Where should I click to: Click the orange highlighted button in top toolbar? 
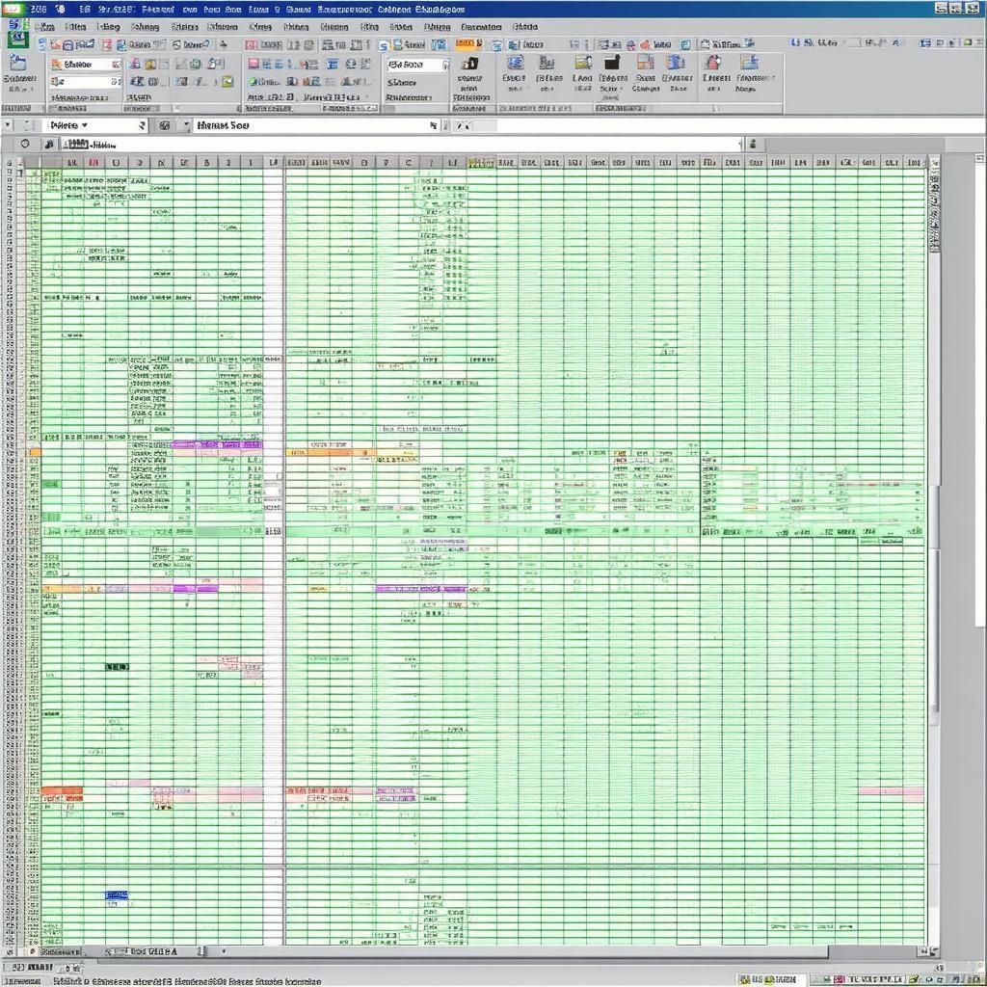point(467,43)
